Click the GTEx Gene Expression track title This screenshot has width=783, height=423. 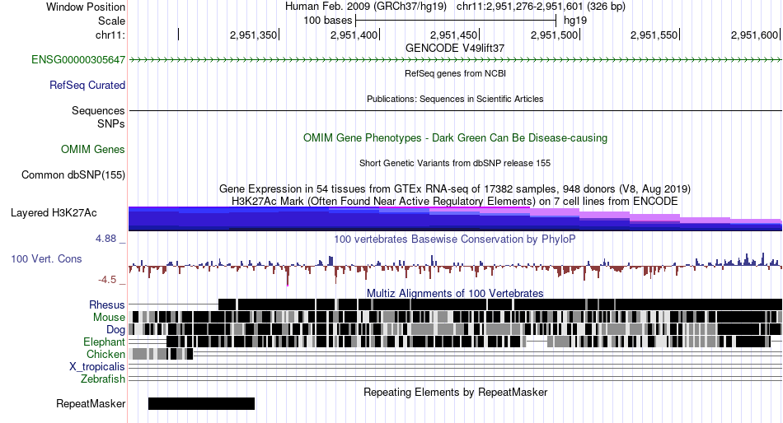455,189
